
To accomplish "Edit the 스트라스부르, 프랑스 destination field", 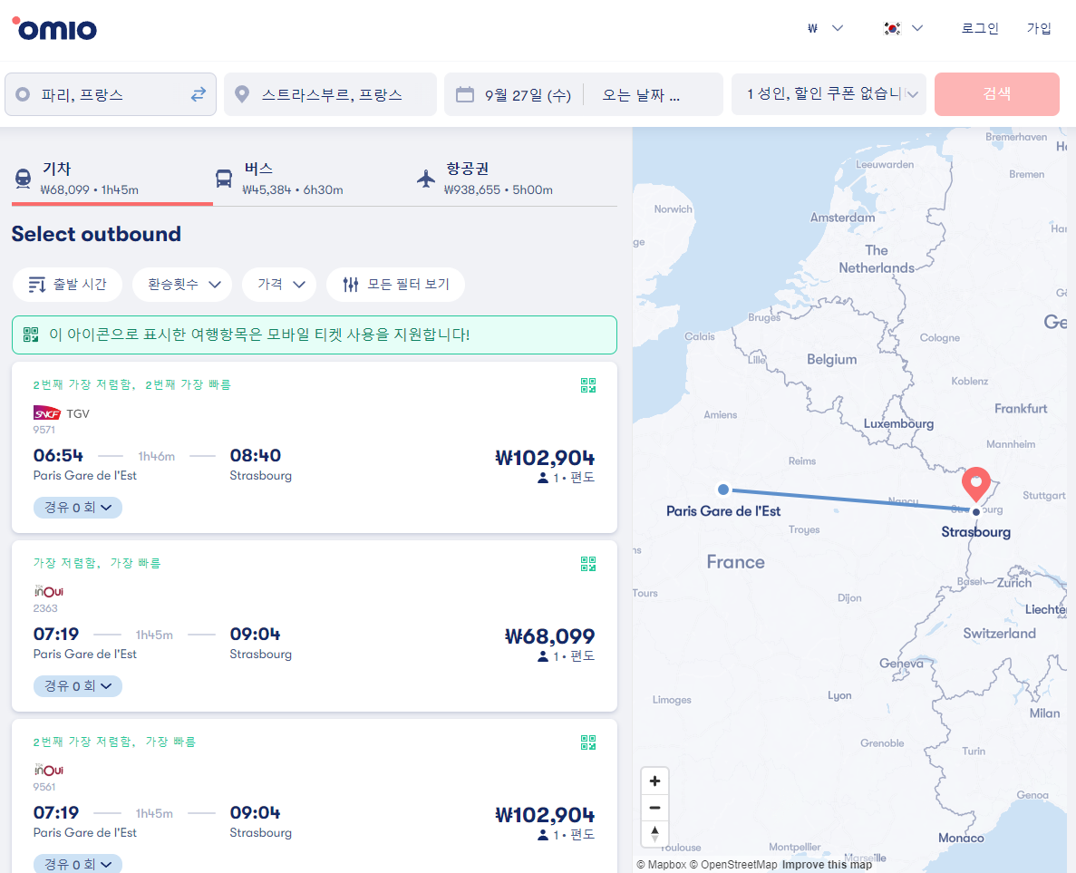I will pos(330,94).
